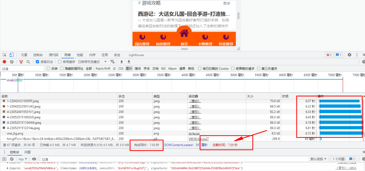Click the 1 个问题 issues counter
365x171 pixels.
tap(343, 159)
